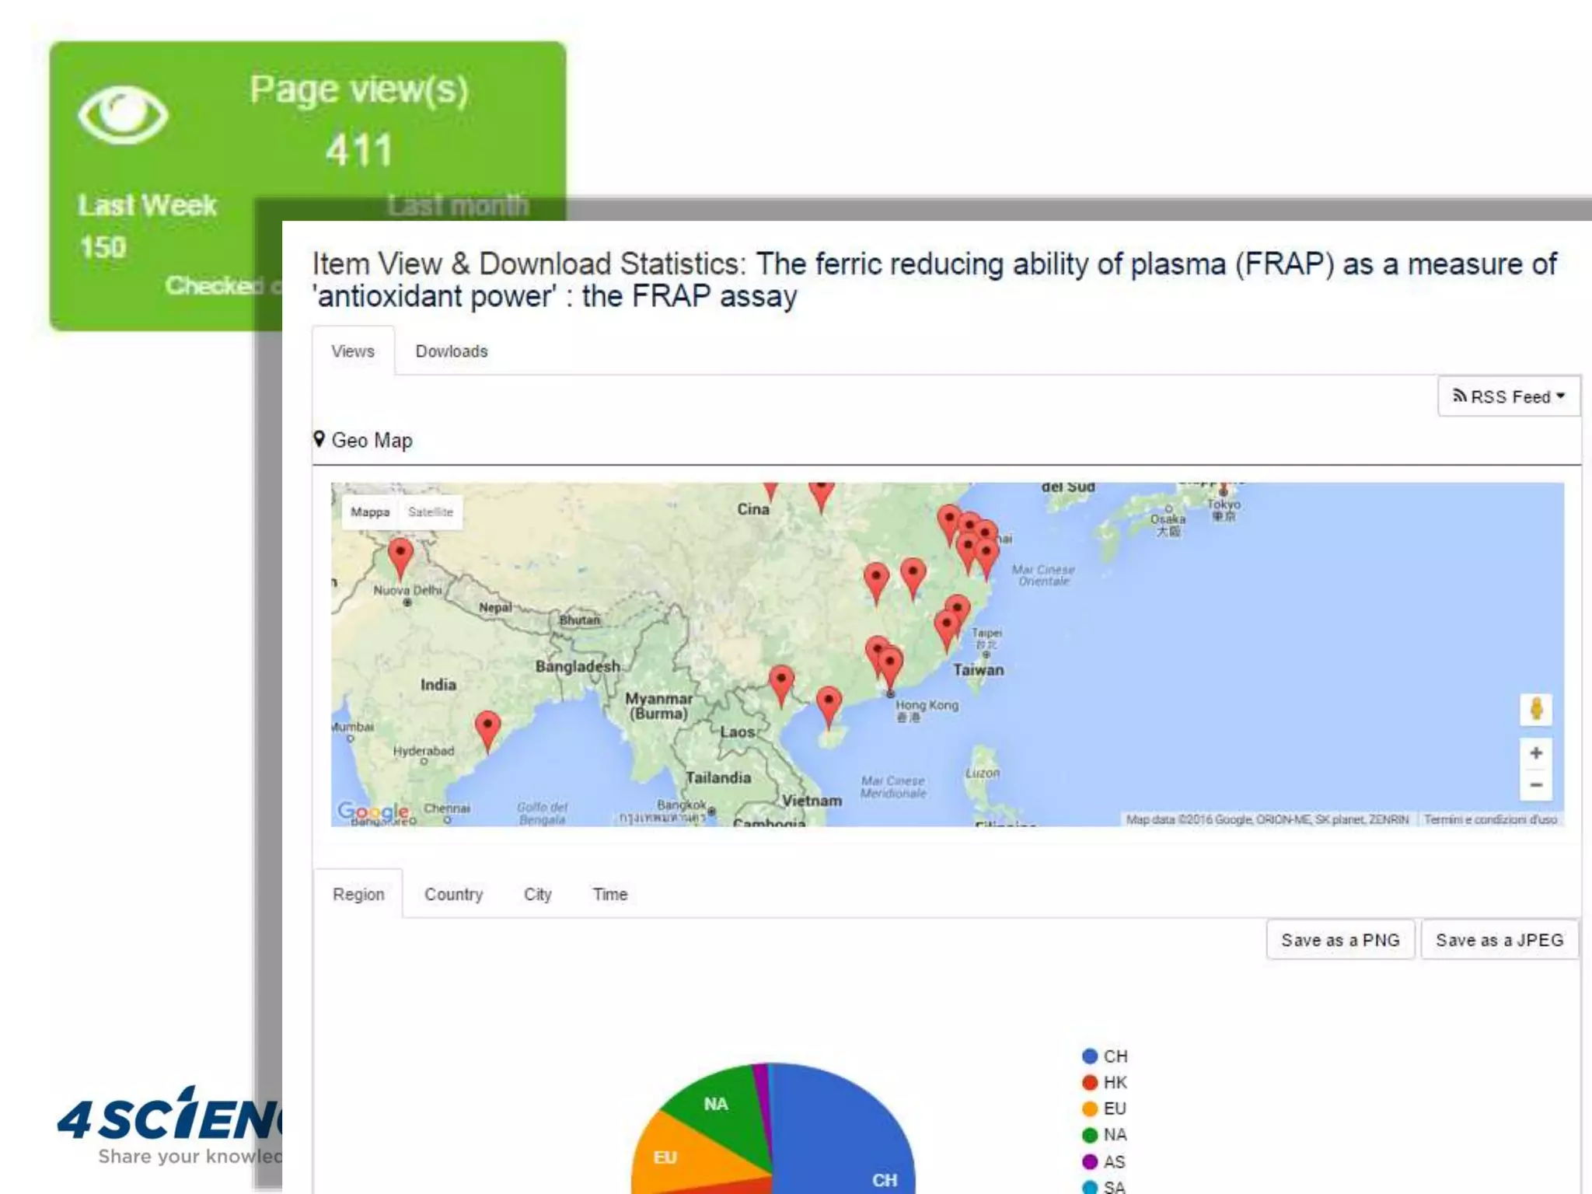Click the eye icon in Page views card

(x=123, y=115)
